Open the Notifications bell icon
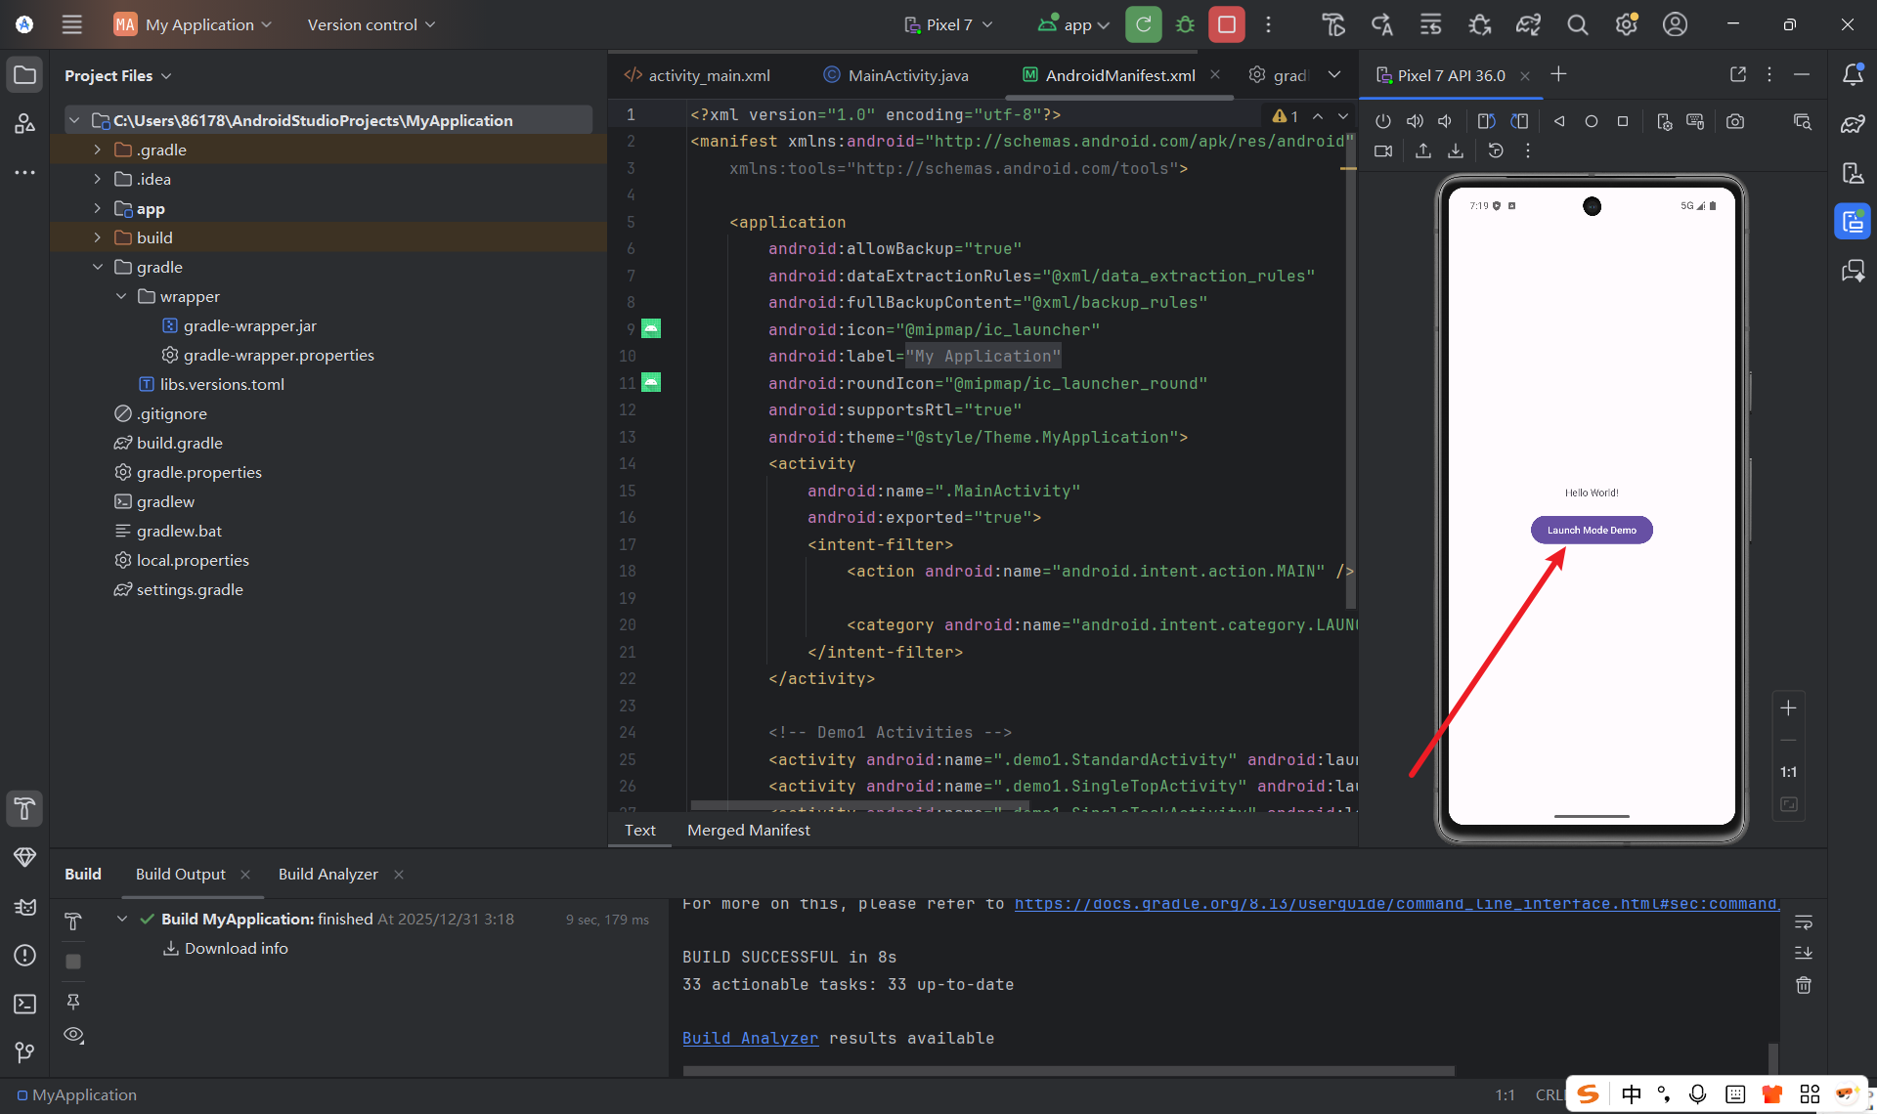 click(1853, 74)
